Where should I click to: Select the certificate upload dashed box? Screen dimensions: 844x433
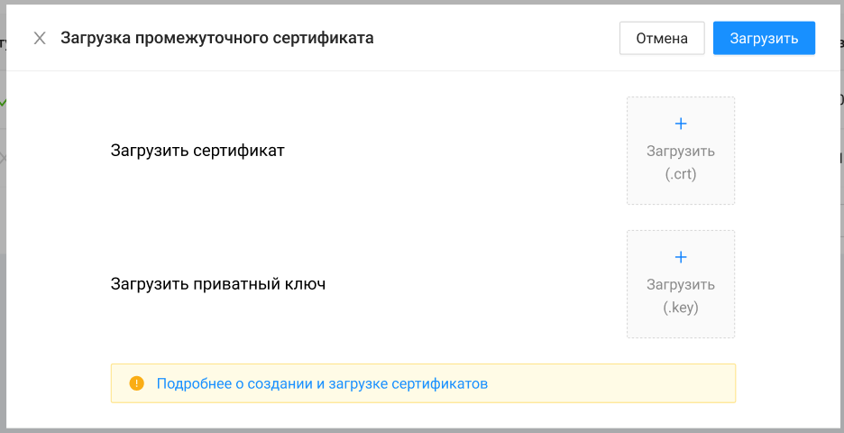coord(681,151)
